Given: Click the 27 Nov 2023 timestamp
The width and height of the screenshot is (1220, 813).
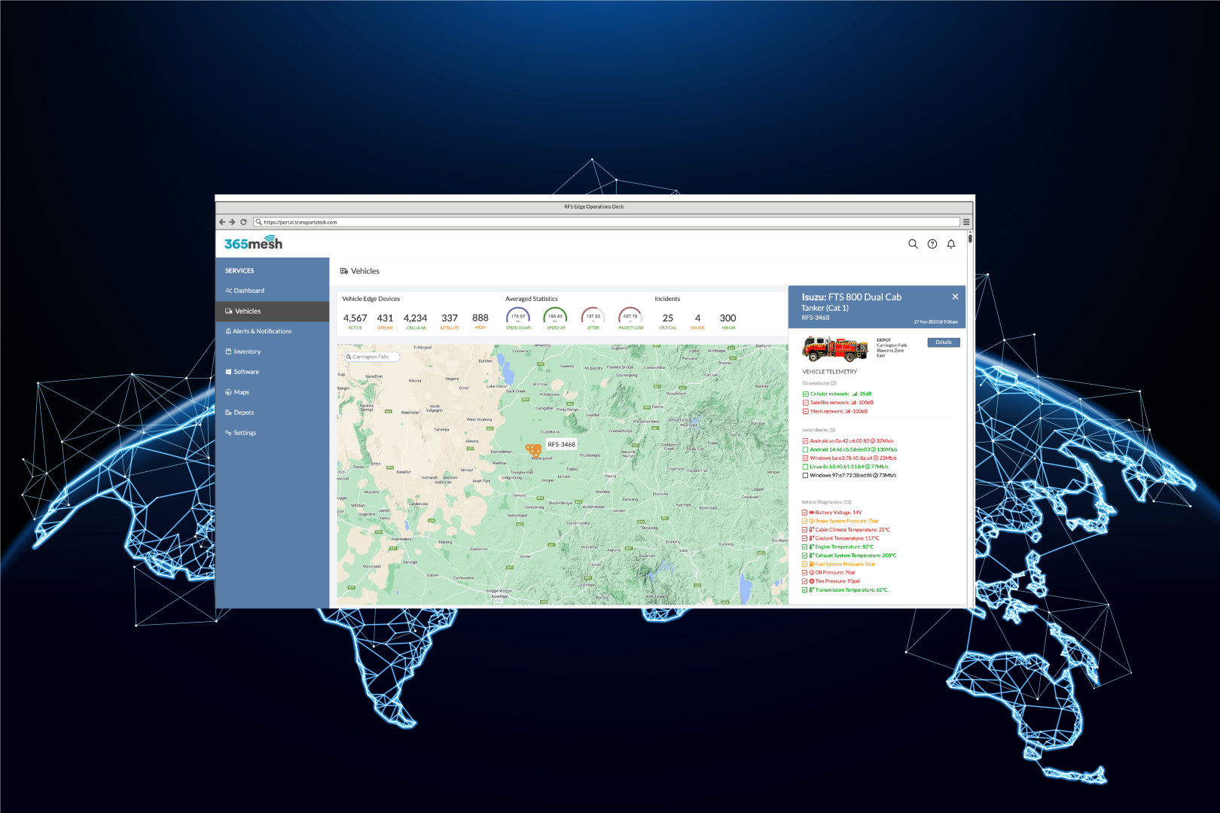Looking at the screenshot, I should pyautogui.click(x=935, y=322).
